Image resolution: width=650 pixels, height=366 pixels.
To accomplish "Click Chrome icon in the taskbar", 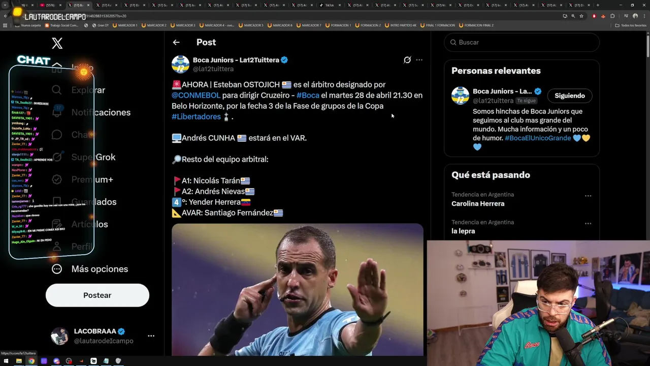I will point(31,361).
